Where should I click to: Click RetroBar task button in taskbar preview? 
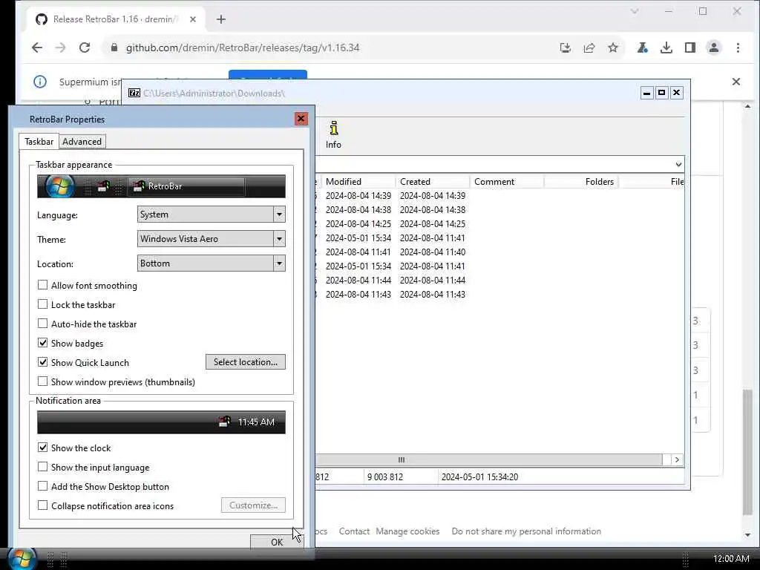(x=186, y=186)
